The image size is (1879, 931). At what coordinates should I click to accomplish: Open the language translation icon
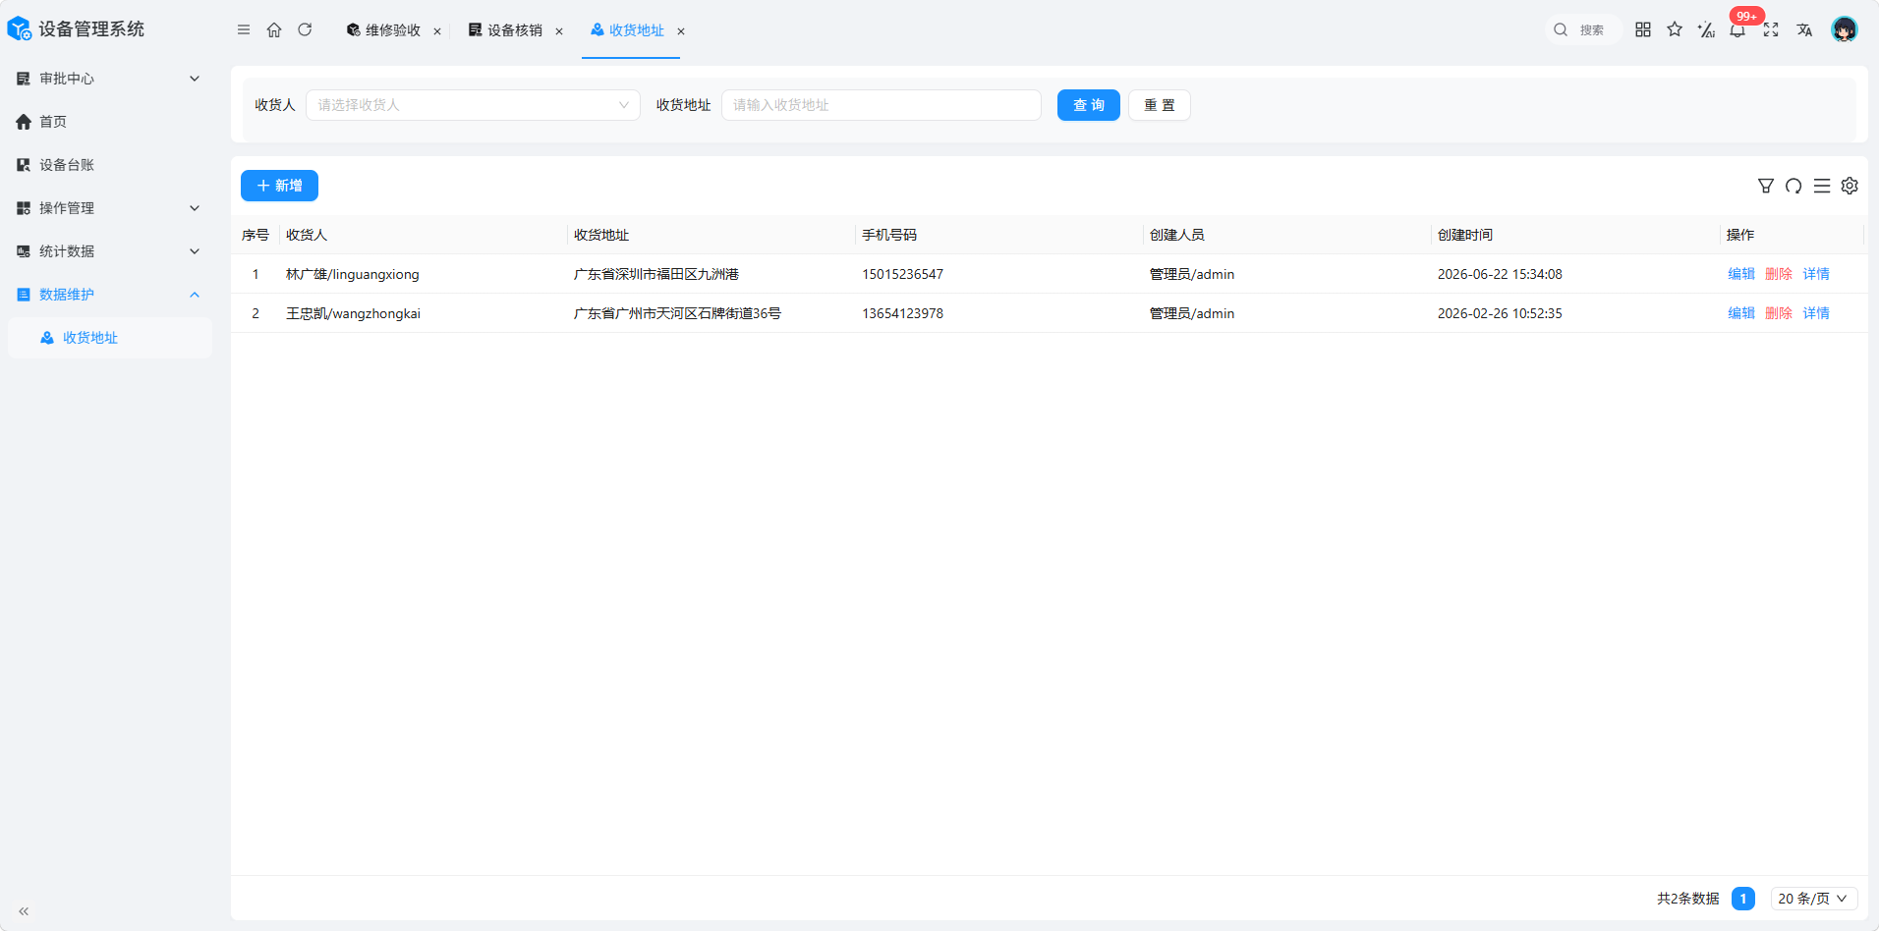[1804, 29]
